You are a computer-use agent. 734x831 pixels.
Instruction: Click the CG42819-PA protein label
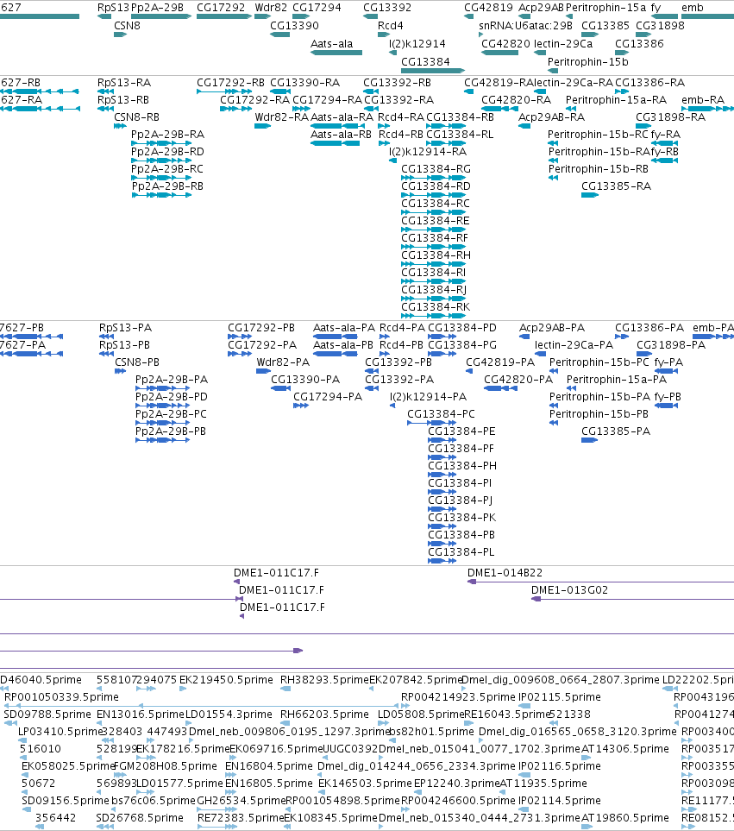[500, 362]
